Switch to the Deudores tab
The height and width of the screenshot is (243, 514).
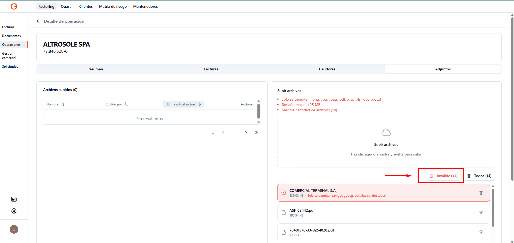point(327,69)
